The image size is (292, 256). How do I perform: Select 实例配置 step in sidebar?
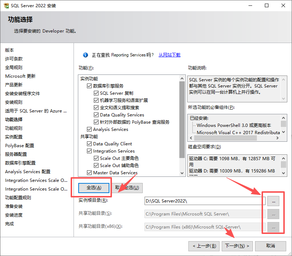pos(14,137)
